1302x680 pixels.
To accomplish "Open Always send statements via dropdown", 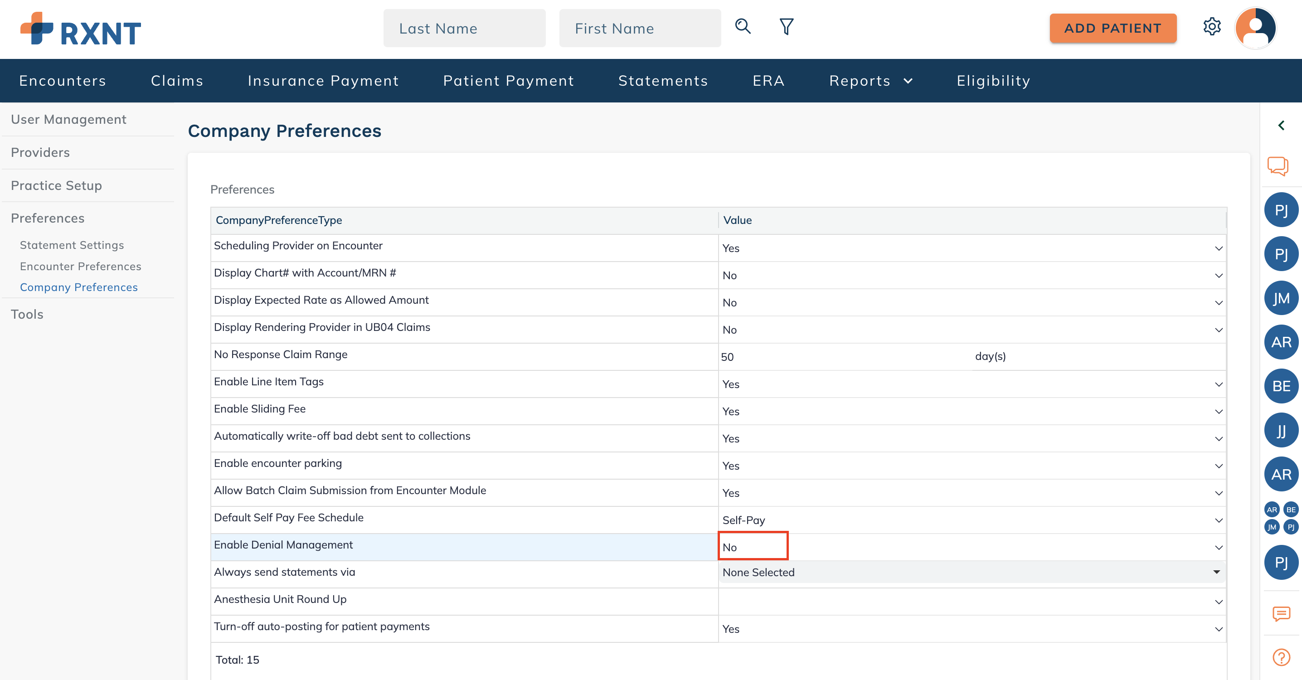I will click(x=972, y=572).
